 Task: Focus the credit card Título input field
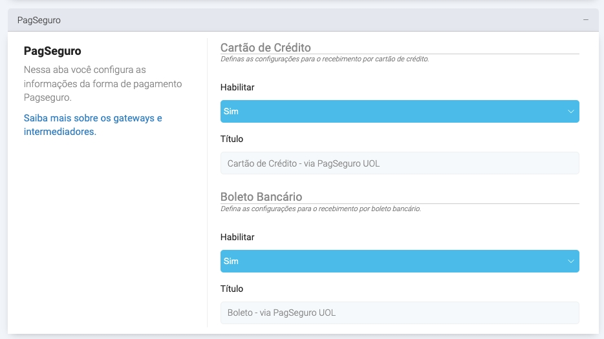399,163
